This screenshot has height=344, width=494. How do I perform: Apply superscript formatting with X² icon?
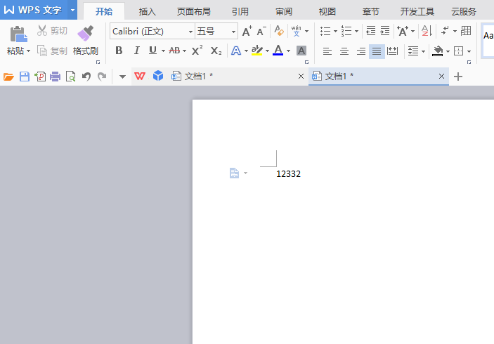pyautogui.click(x=197, y=51)
